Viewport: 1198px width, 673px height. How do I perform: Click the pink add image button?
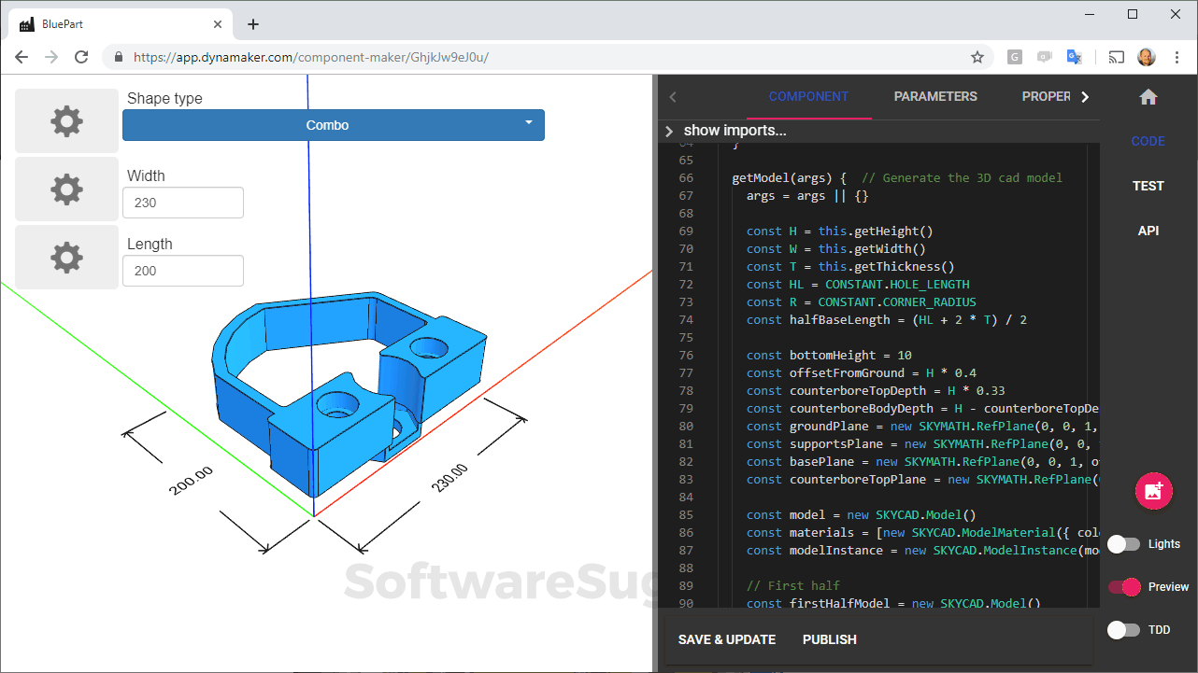[x=1153, y=491]
